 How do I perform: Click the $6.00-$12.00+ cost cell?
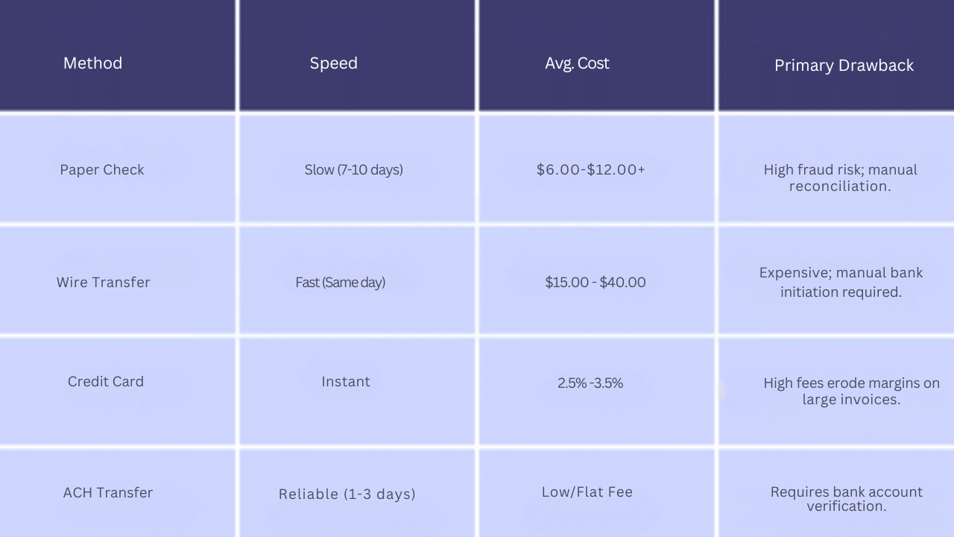[590, 170]
